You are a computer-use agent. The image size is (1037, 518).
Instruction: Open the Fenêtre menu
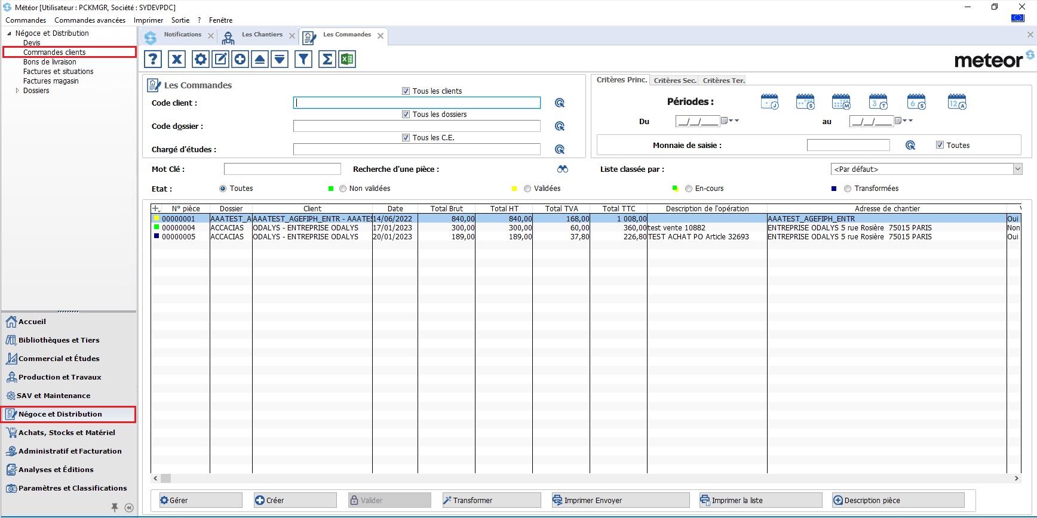tap(220, 20)
